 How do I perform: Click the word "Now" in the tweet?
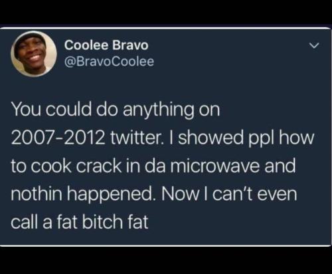tap(181, 194)
